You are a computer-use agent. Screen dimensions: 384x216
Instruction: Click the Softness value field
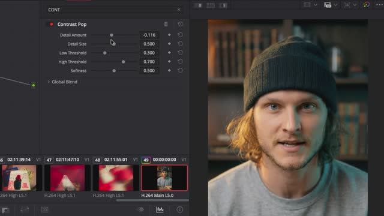click(x=149, y=71)
